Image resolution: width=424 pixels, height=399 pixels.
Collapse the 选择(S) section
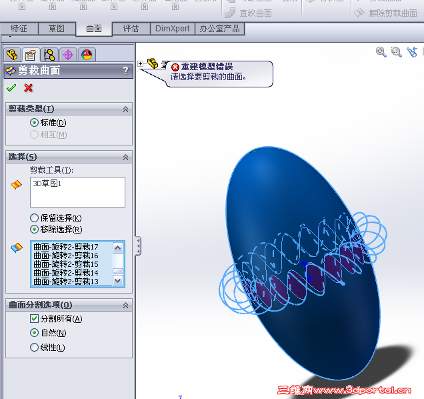(x=125, y=157)
